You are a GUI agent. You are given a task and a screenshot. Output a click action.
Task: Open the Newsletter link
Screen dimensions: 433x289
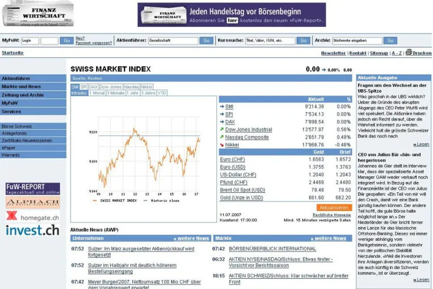pos(334,53)
